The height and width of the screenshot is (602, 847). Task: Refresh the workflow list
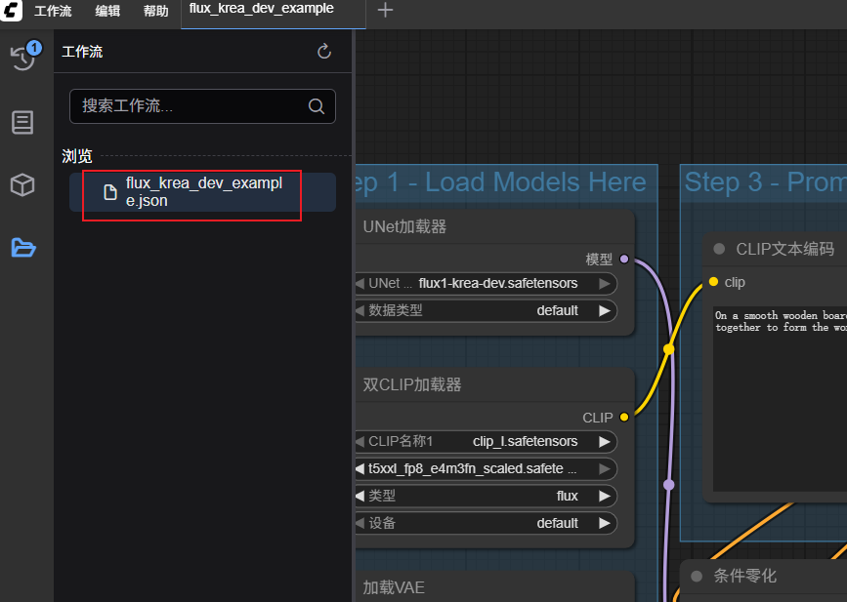pyautogui.click(x=324, y=52)
